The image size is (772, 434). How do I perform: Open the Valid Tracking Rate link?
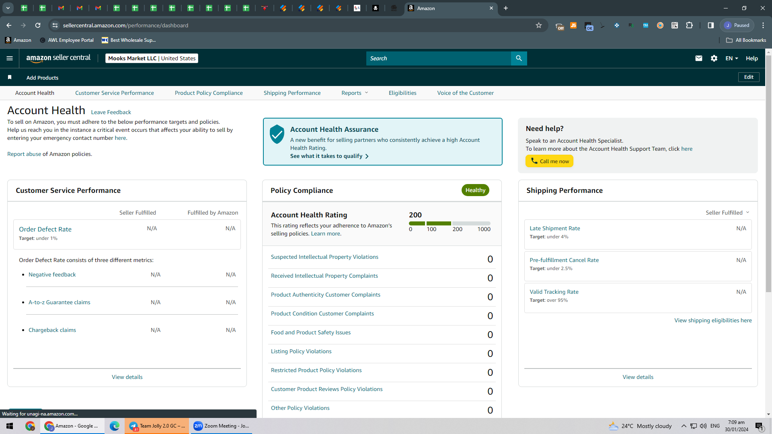coord(554,292)
